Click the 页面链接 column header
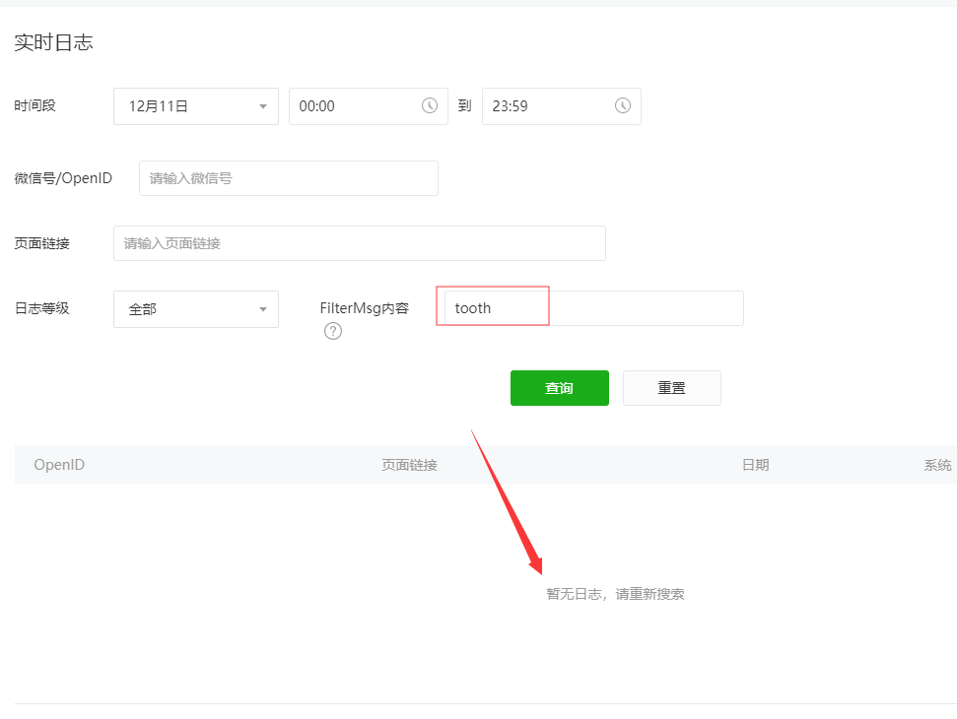The image size is (957, 719). click(x=410, y=465)
